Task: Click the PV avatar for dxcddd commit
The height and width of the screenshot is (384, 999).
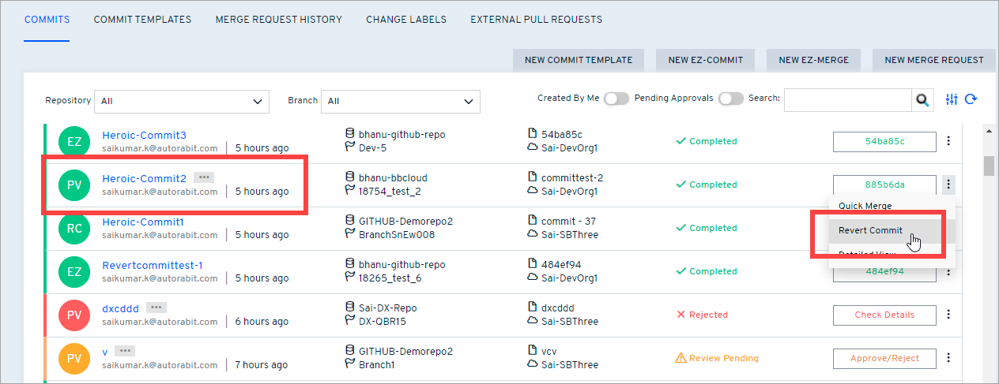Action: coord(74,315)
